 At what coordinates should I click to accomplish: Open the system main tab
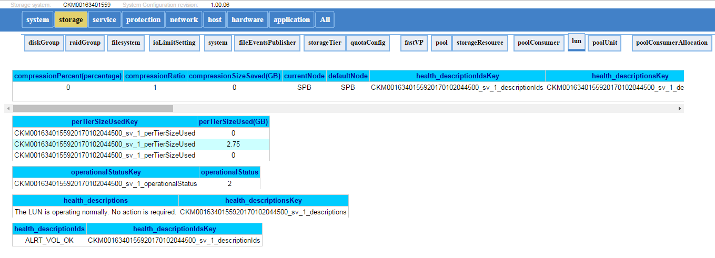[x=37, y=20]
